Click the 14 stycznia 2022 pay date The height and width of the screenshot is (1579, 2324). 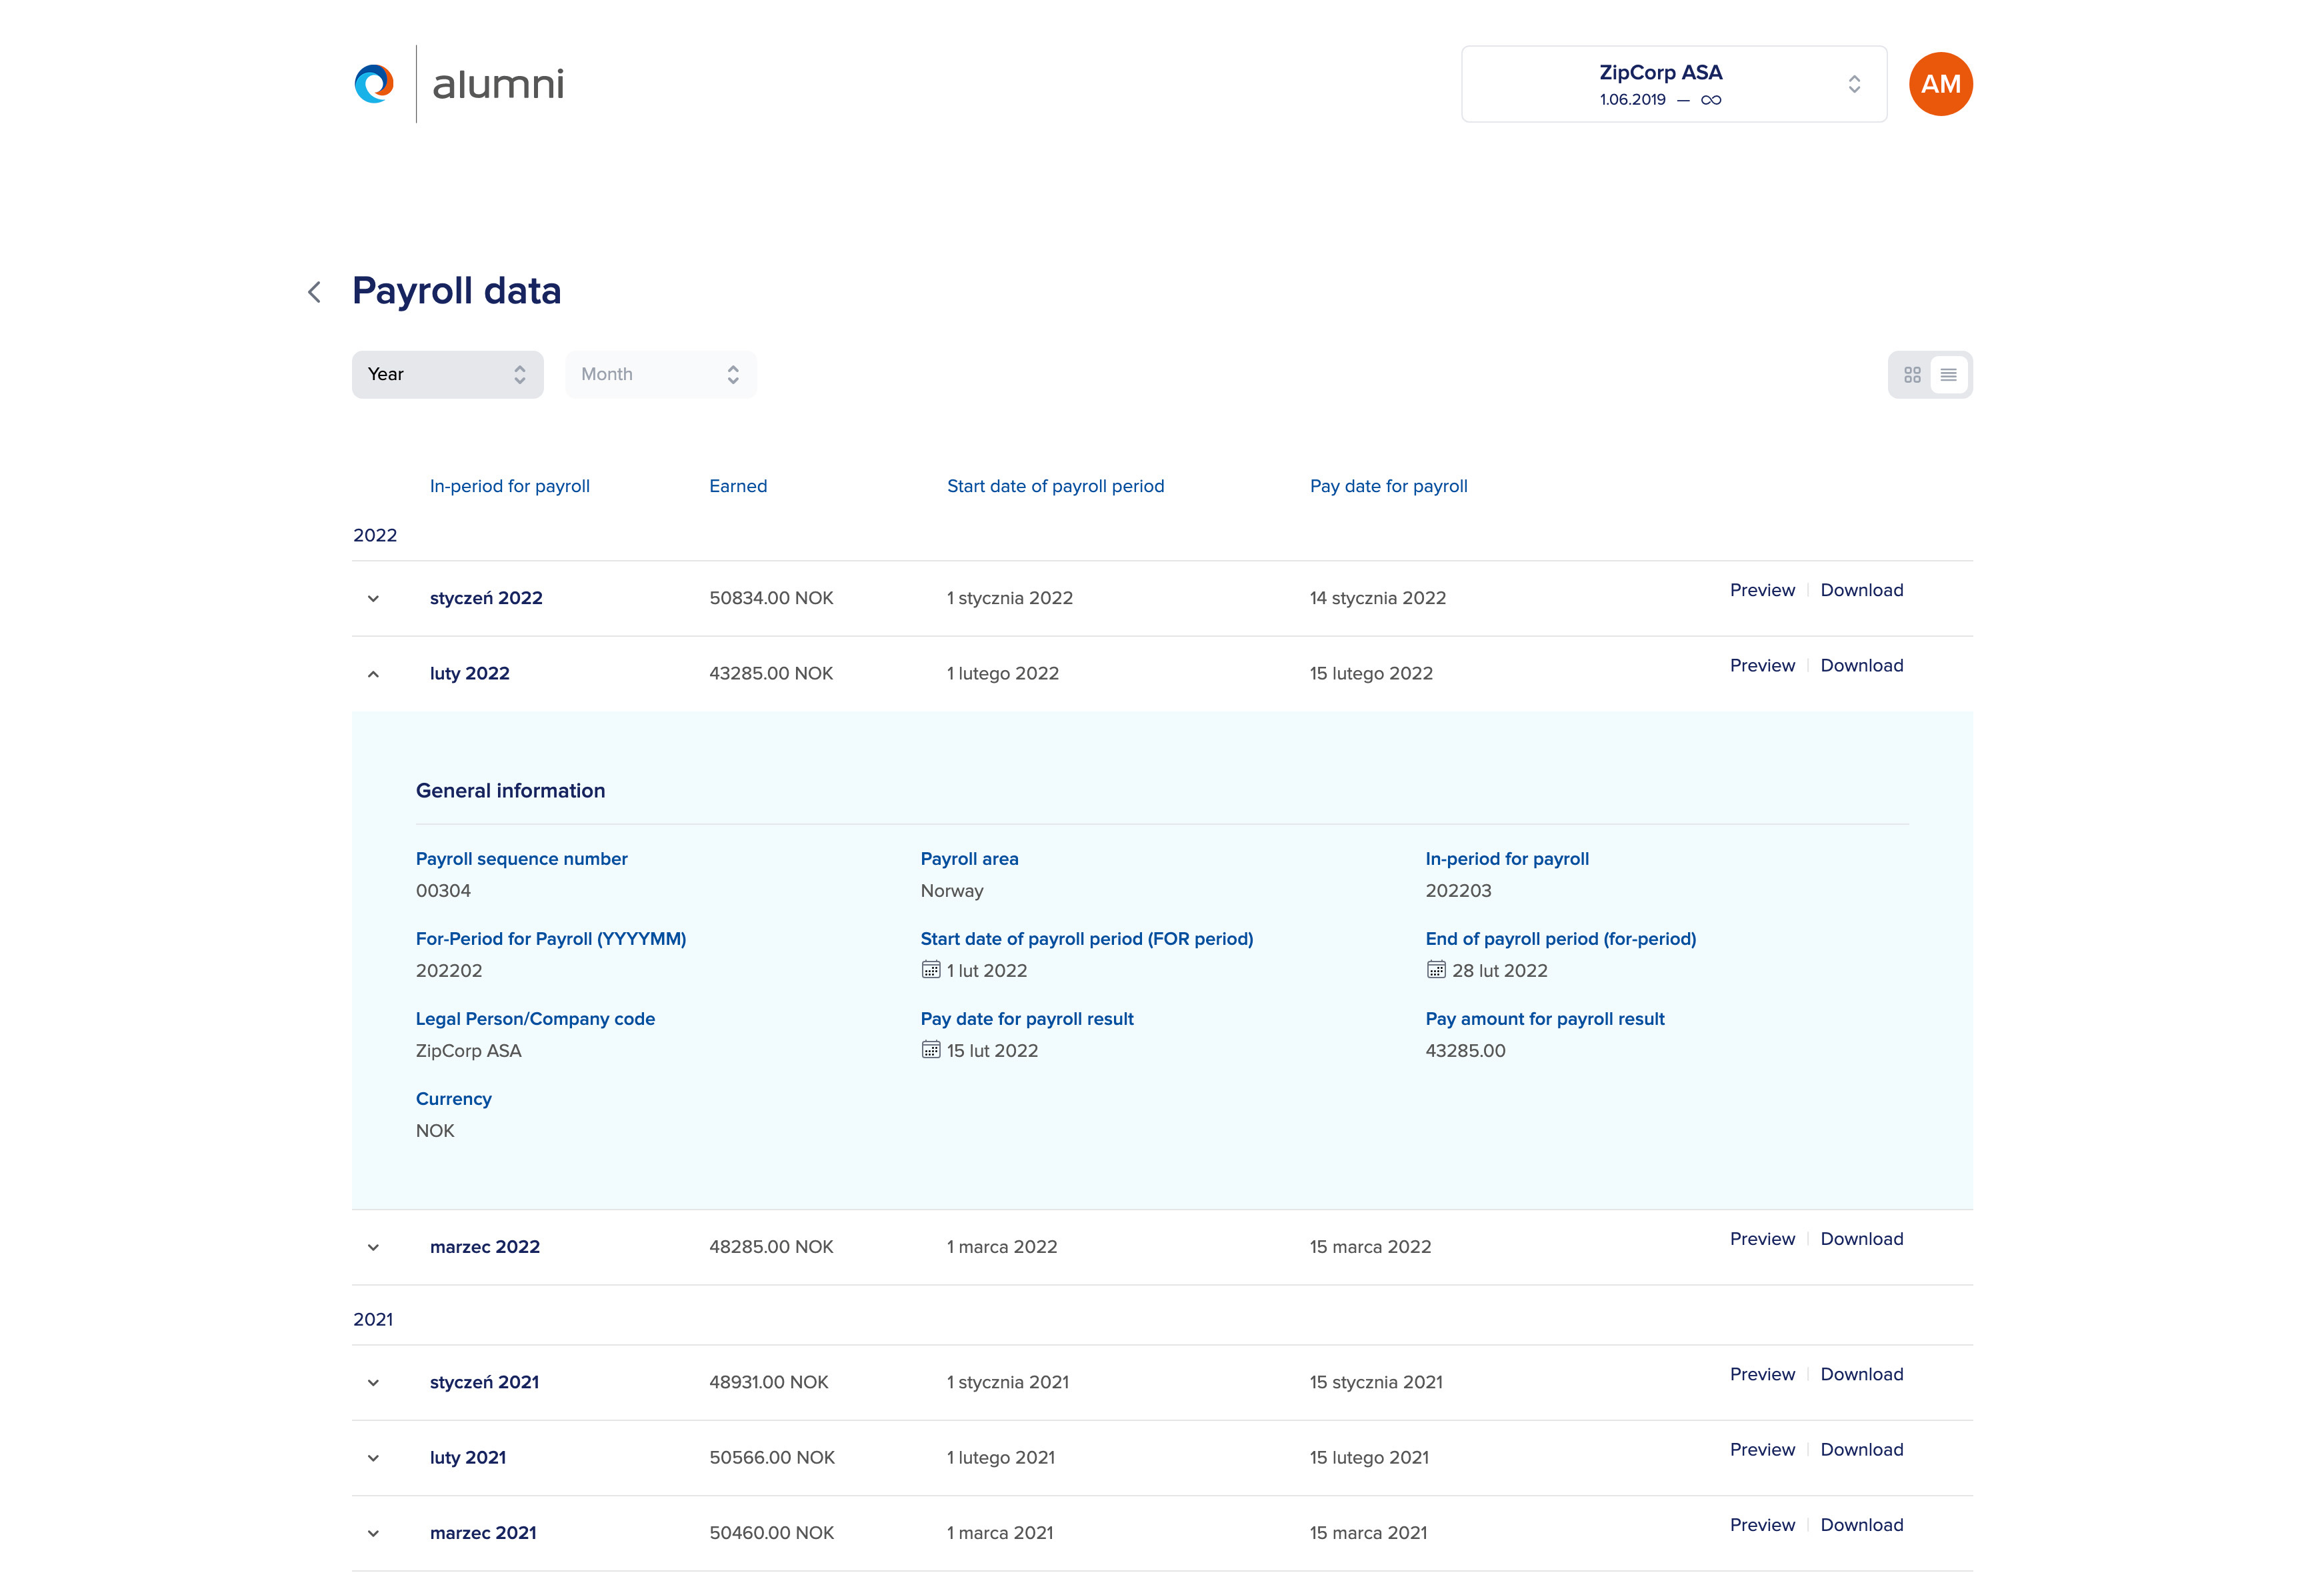1378,598
